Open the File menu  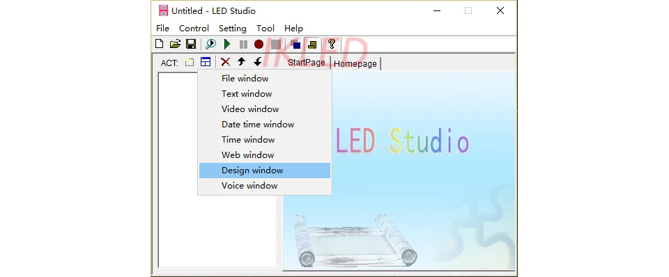click(162, 29)
